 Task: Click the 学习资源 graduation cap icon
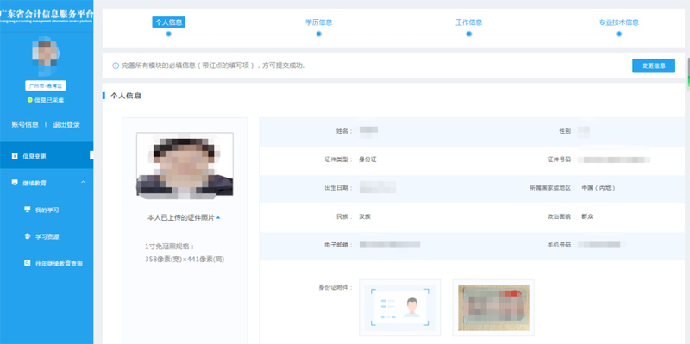point(27,236)
